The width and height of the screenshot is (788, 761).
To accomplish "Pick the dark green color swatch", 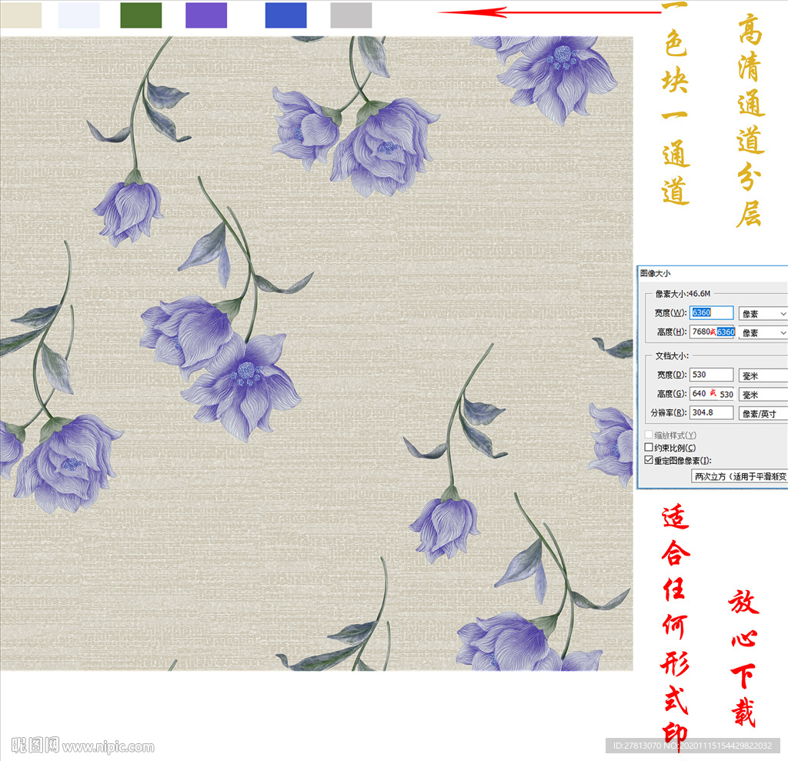I will pyautogui.click(x=142, y=15).
